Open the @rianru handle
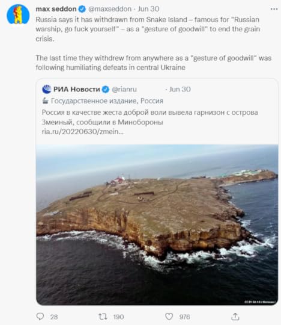The height and width of the screenshot is (325, 281). (124, 89)
